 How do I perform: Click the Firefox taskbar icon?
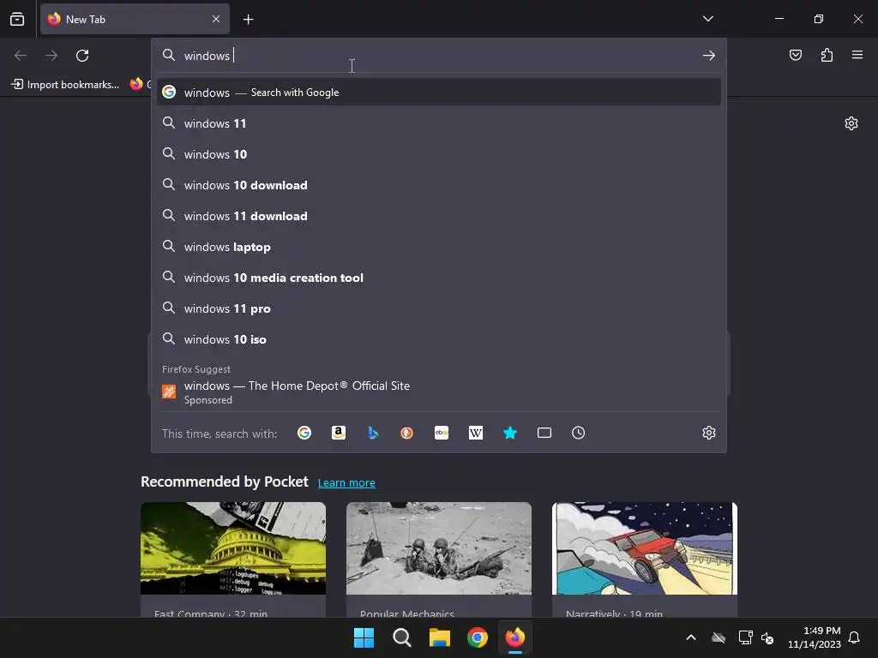click(x=515, y=637)
